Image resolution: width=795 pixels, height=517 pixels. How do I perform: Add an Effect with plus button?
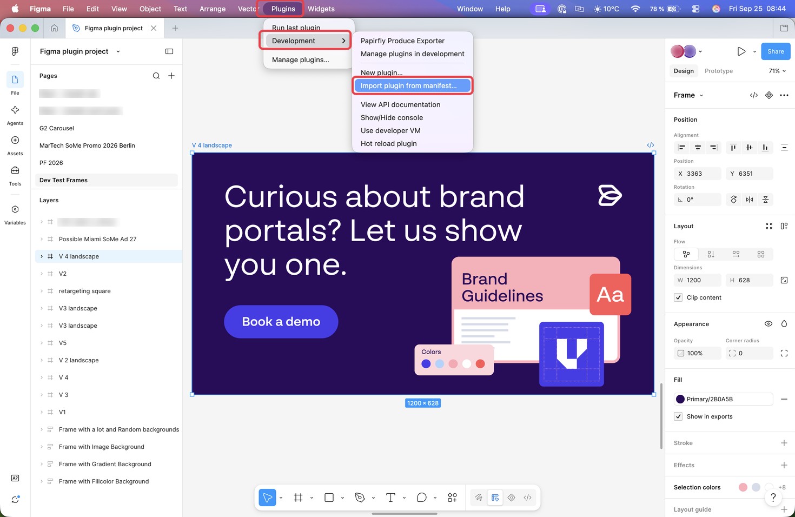[784, 465]
